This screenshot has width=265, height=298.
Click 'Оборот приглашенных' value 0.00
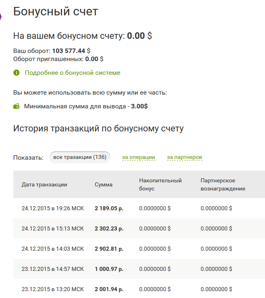[x=91, y=59]
